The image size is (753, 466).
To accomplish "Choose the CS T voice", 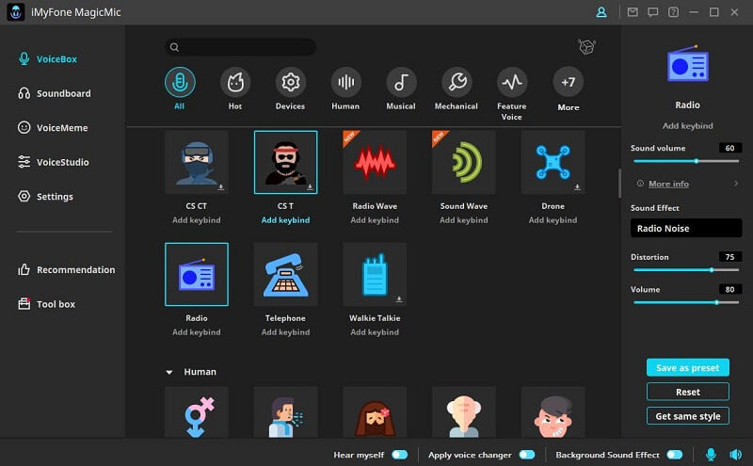I will pyautogui.click(x=286, y=162).
